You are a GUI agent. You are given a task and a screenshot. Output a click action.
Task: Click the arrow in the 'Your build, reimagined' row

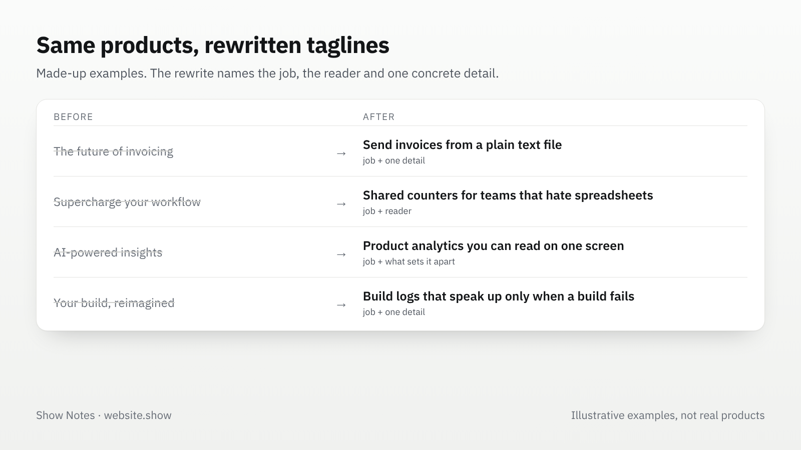pos(341,304)
